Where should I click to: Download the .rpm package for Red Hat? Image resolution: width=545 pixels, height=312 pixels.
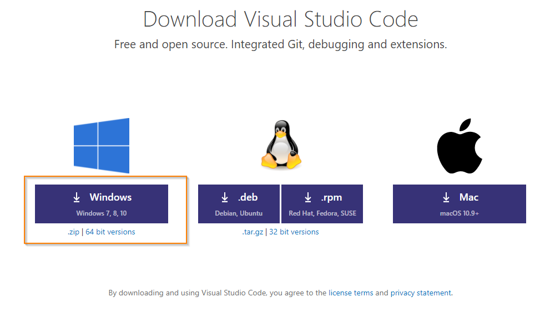click(322, 204)
